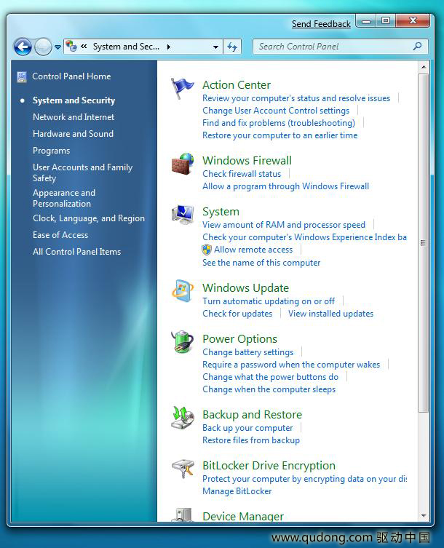Click the Back arrow navigation button
Image resolution: width=444 pixels, height=548 pixels.
(x=23, y=47)
